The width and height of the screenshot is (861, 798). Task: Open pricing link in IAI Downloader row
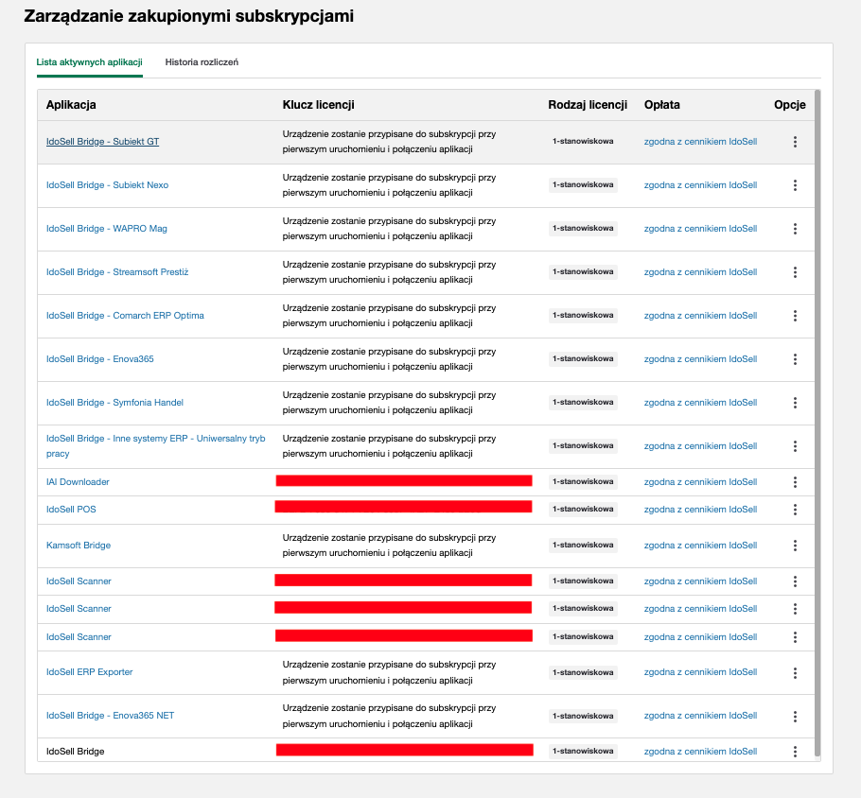[700, 482]
